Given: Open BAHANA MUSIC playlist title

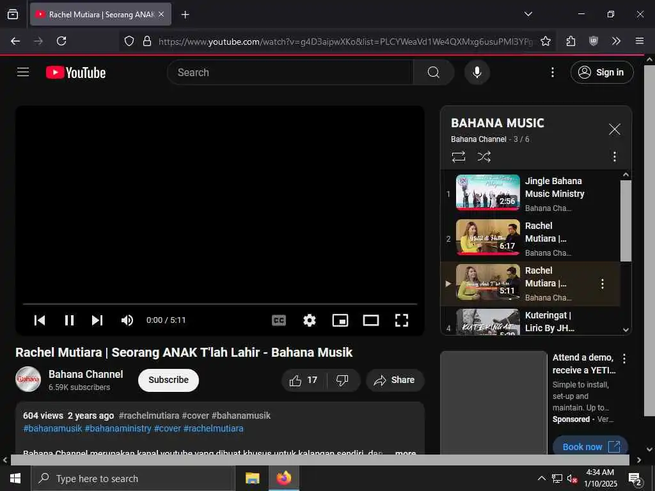Looking at the screenshot, I should pyautogui.click(x=497, y=123).
